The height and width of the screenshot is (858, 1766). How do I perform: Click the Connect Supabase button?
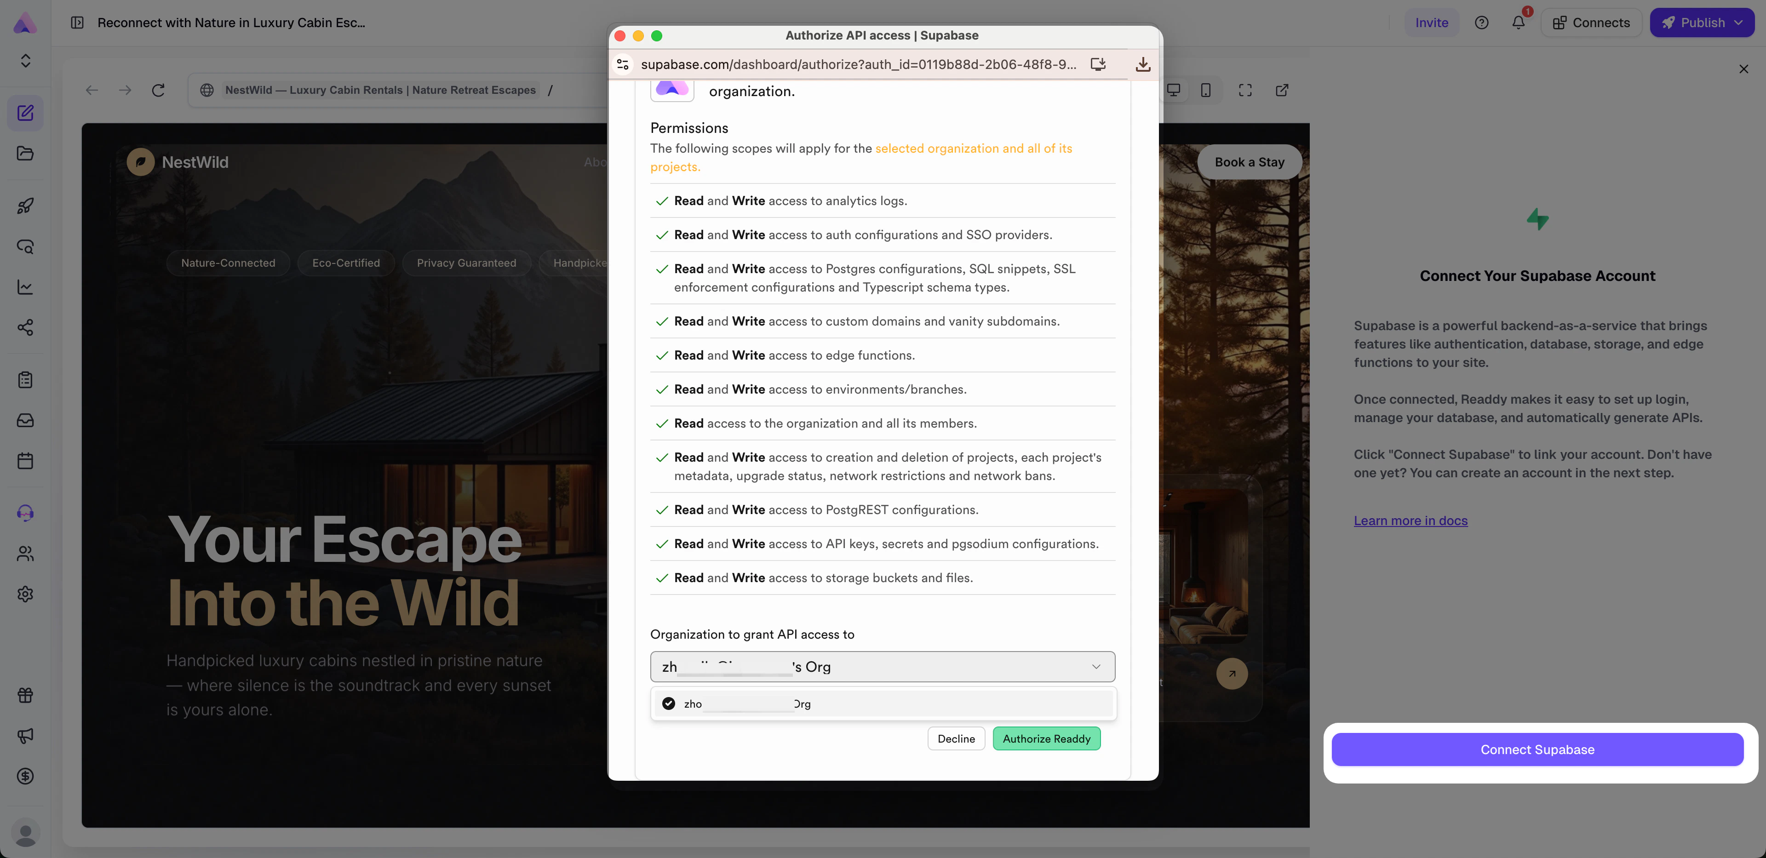coord(1537,750)
